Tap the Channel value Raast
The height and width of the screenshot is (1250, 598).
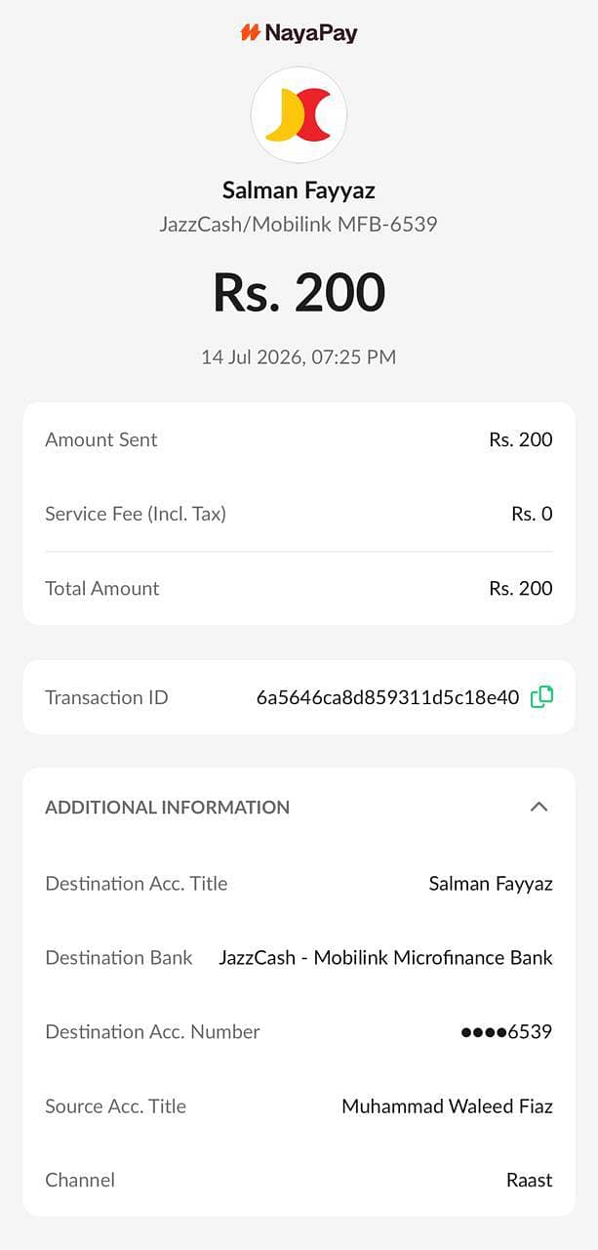pyautogui.click(x=530, y=1181)
